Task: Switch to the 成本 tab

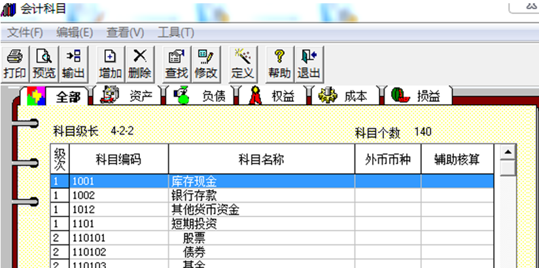Action: 347,97
